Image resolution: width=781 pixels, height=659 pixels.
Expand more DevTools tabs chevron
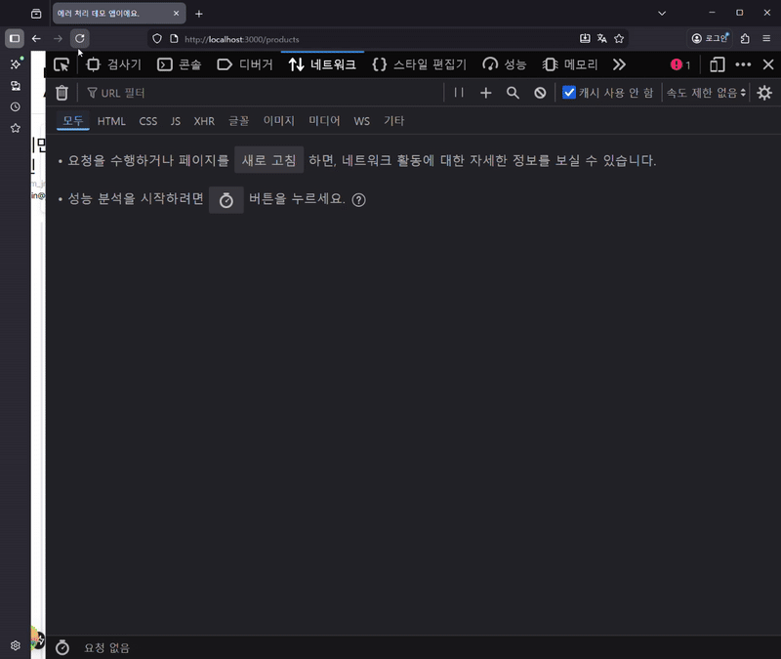tap(619, 64)
